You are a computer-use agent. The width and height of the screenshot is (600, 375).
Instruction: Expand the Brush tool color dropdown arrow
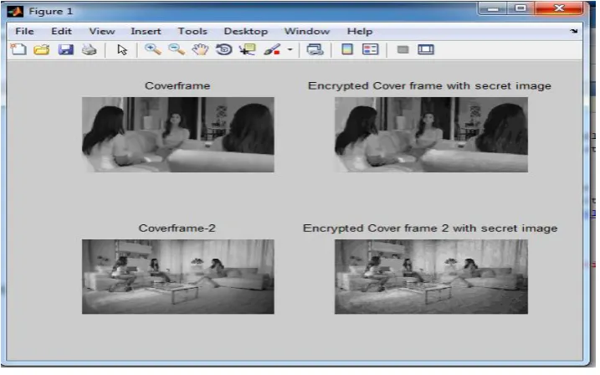click(290, 49)
